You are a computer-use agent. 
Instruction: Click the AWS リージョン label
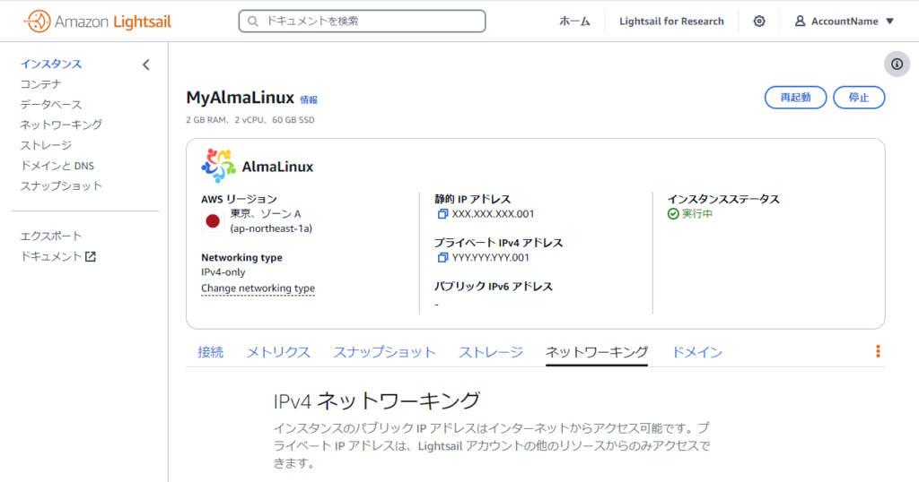tap(239, 199)
